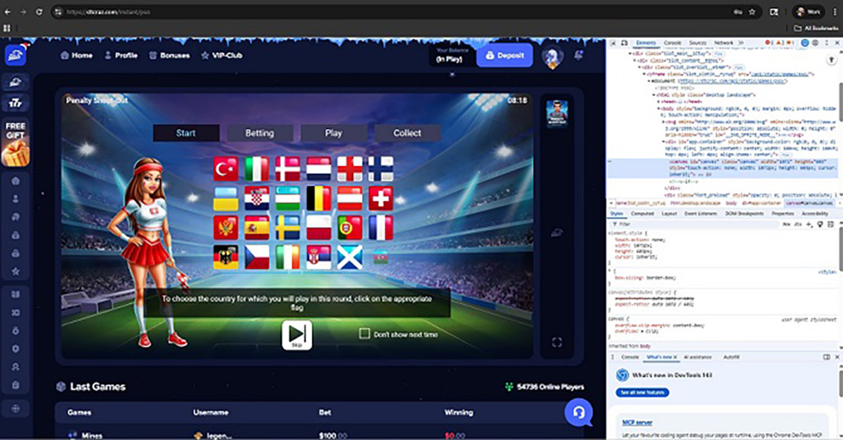Click the notification bell icon

pyautogui.click(x=580, y=55)
